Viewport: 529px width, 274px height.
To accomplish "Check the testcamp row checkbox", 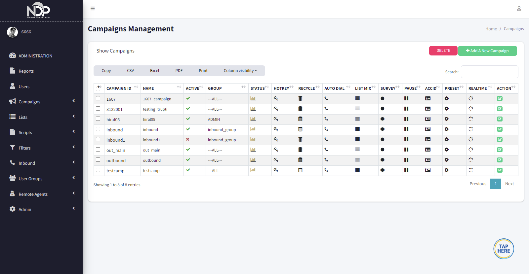I will [x=98, y=170].
